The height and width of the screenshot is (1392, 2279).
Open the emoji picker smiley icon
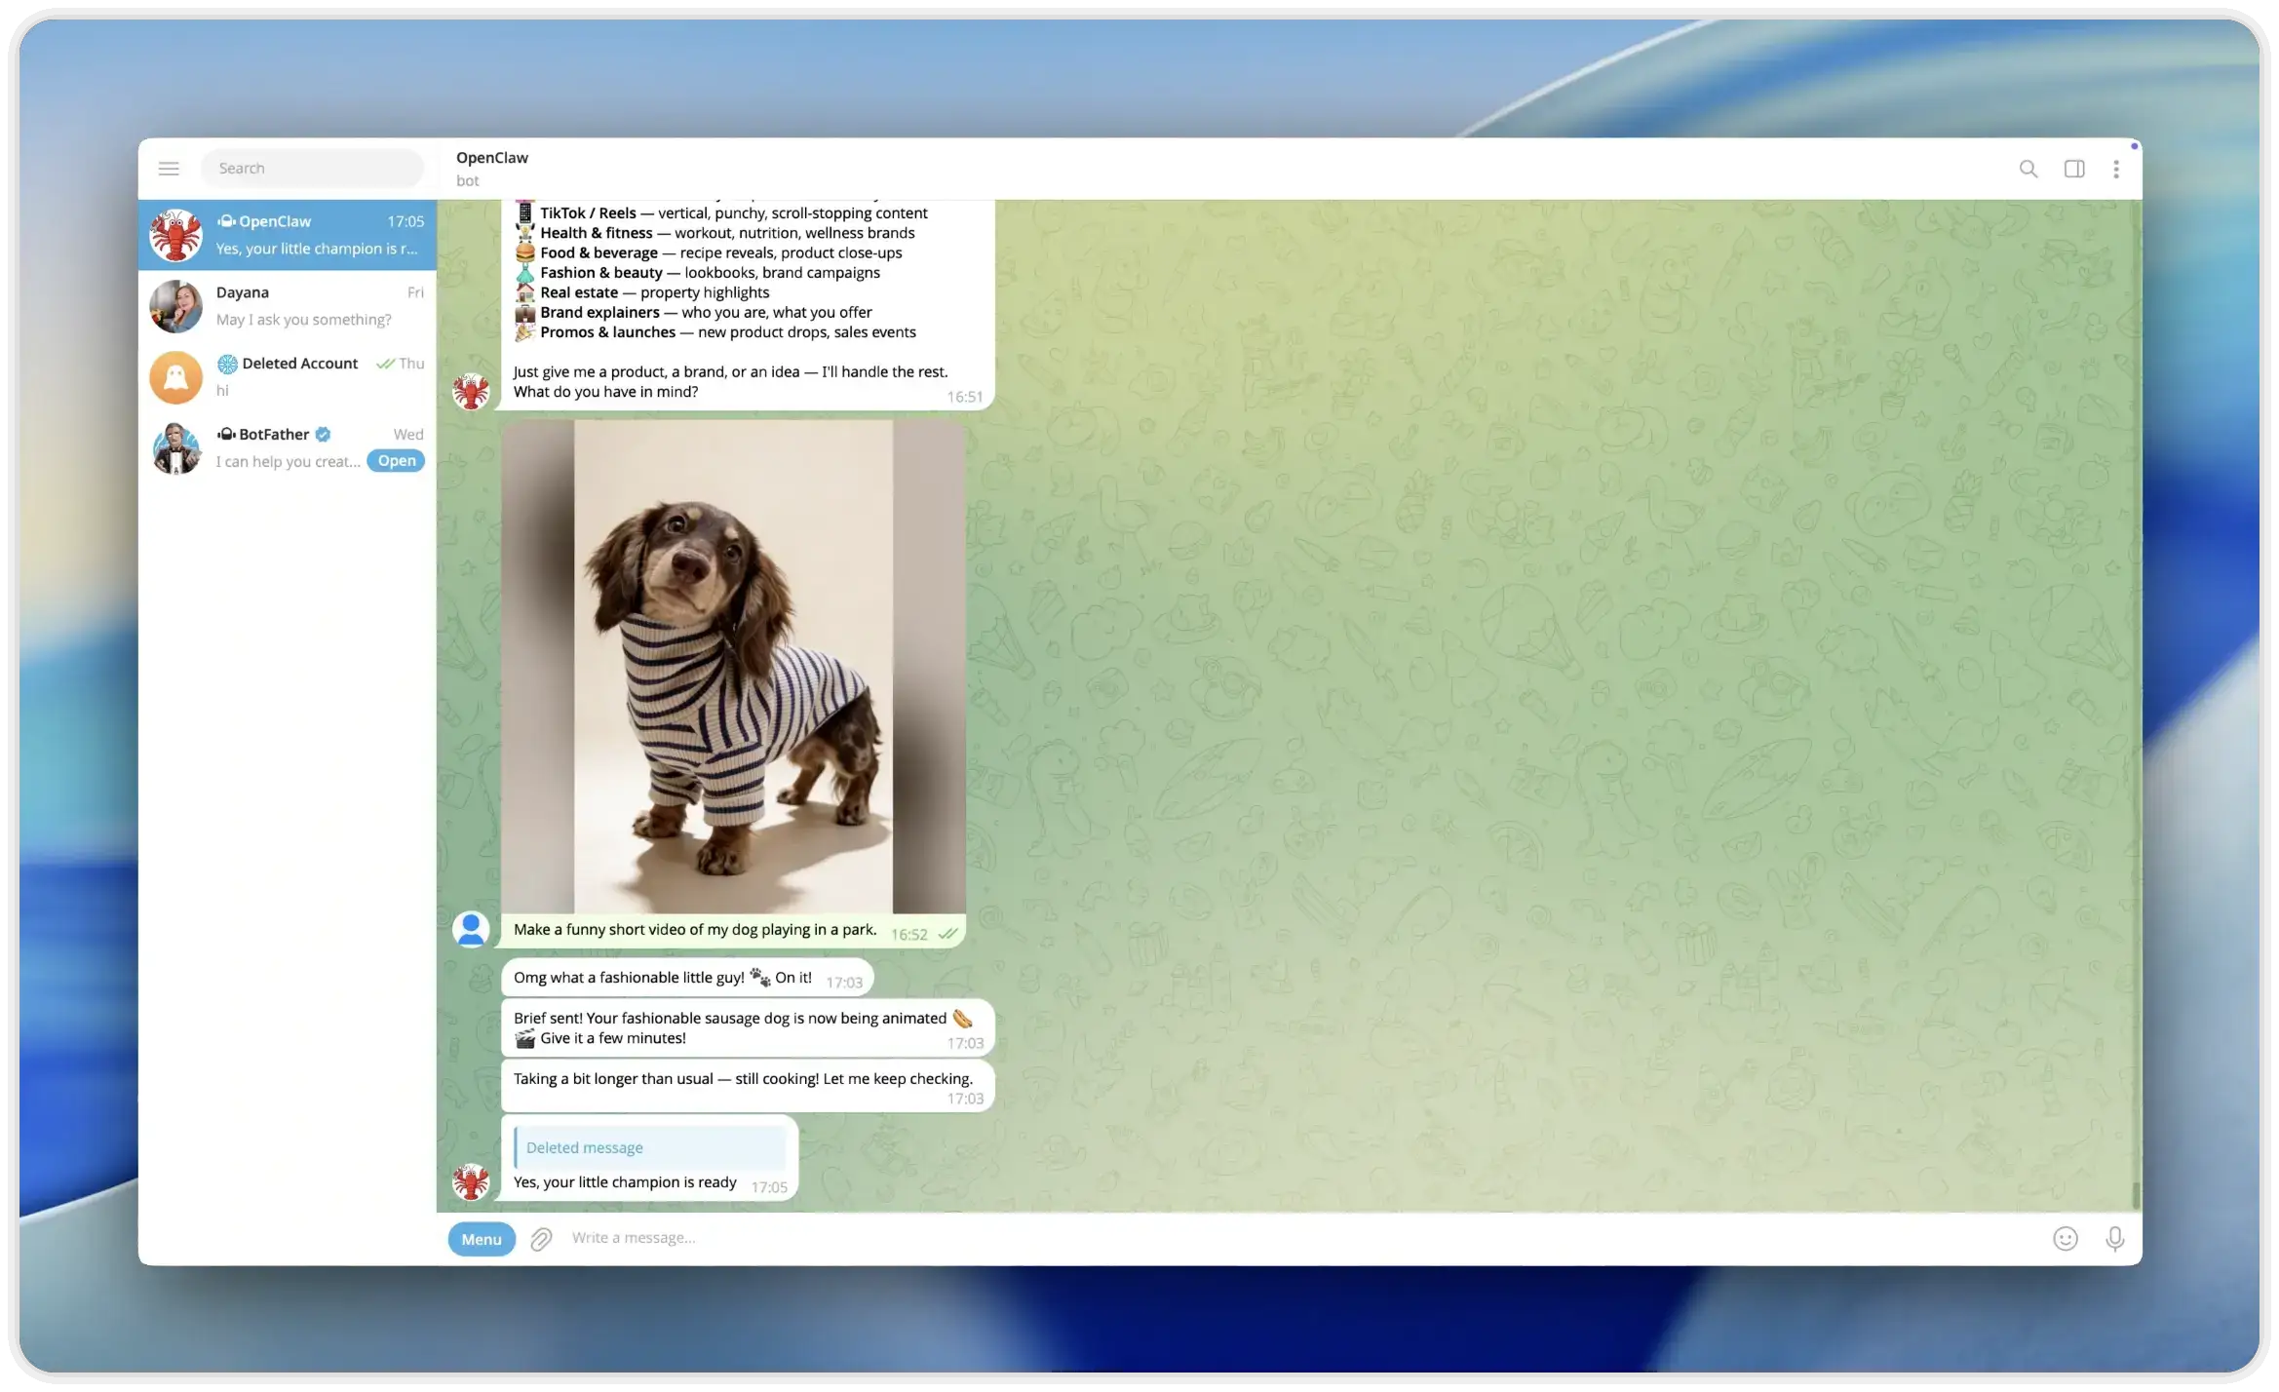click(2066, 1238)
